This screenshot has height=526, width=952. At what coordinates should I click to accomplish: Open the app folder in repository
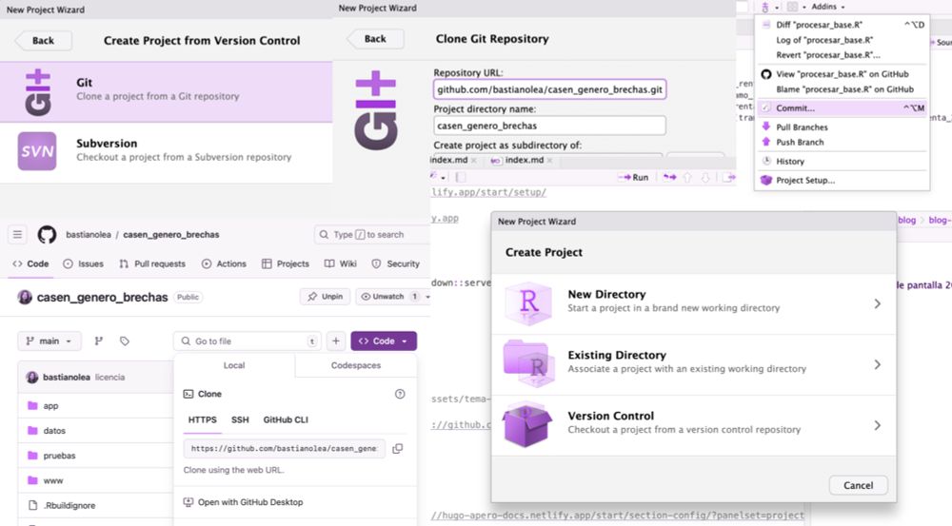[51, 406]
